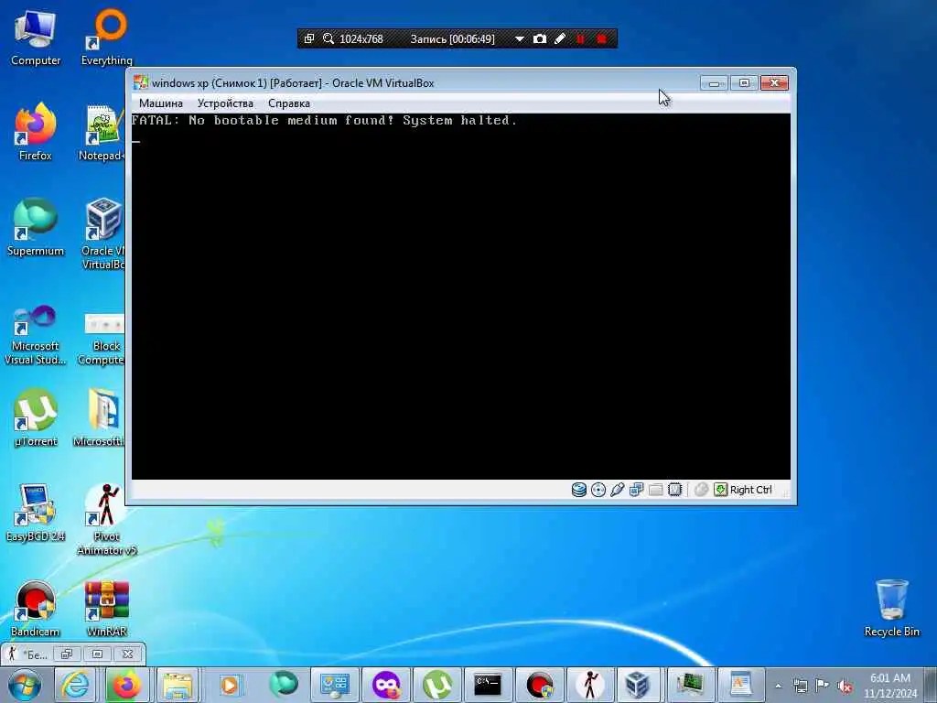Click the green keyboard capture arrow icon
The image size is (937, 703).
(x=721, y=490)
